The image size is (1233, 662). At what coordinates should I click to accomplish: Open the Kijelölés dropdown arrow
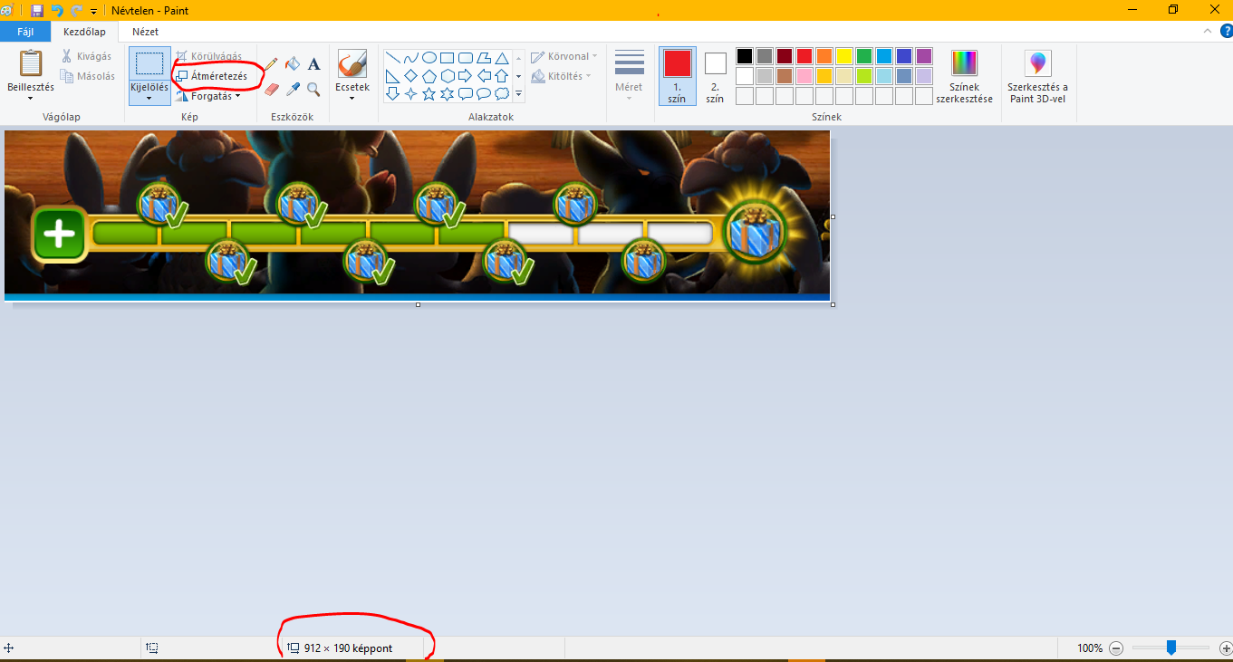click(x=149, y=98)
